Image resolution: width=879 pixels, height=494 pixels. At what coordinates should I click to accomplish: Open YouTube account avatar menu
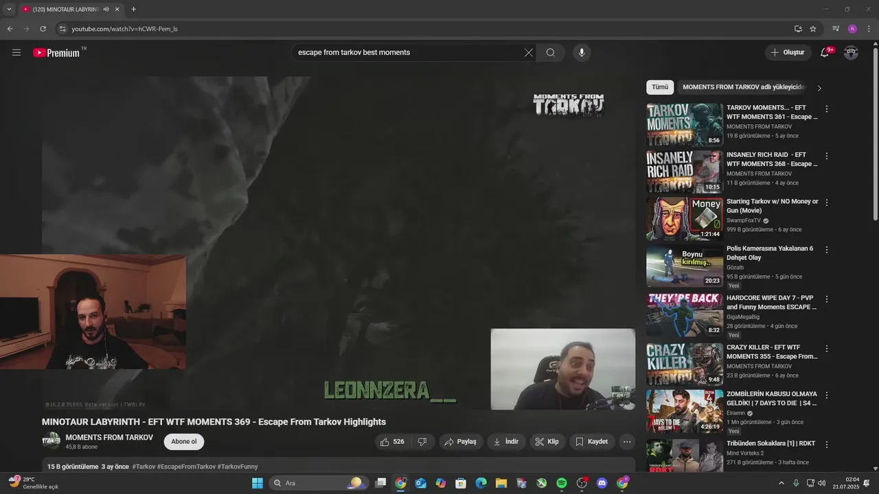(851, 52)
